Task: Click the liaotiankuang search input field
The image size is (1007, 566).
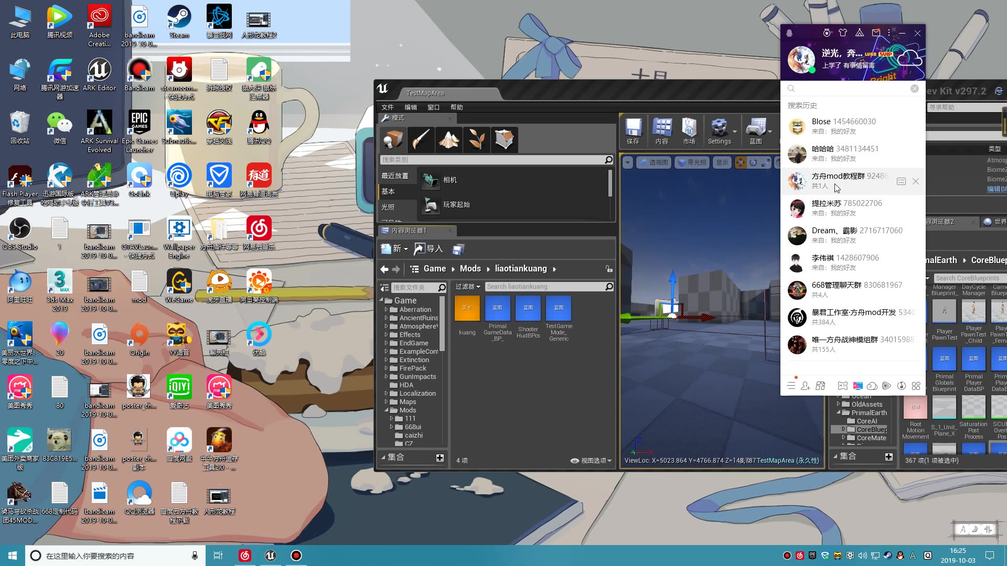Action: (547, 286)
